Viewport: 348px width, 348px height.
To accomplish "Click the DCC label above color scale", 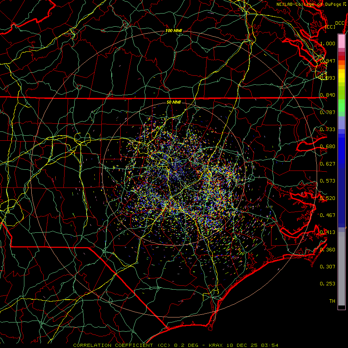I will pyautogui.click(x=340, y=23).
